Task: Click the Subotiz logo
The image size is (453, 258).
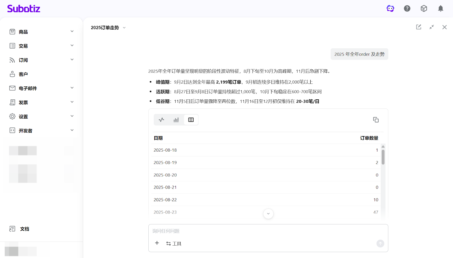Action: tap(24, 9)
